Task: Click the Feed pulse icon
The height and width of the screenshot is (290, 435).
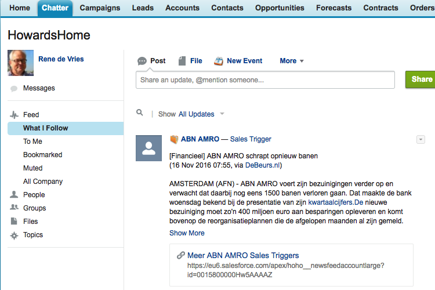Action: tap(14, 115)
